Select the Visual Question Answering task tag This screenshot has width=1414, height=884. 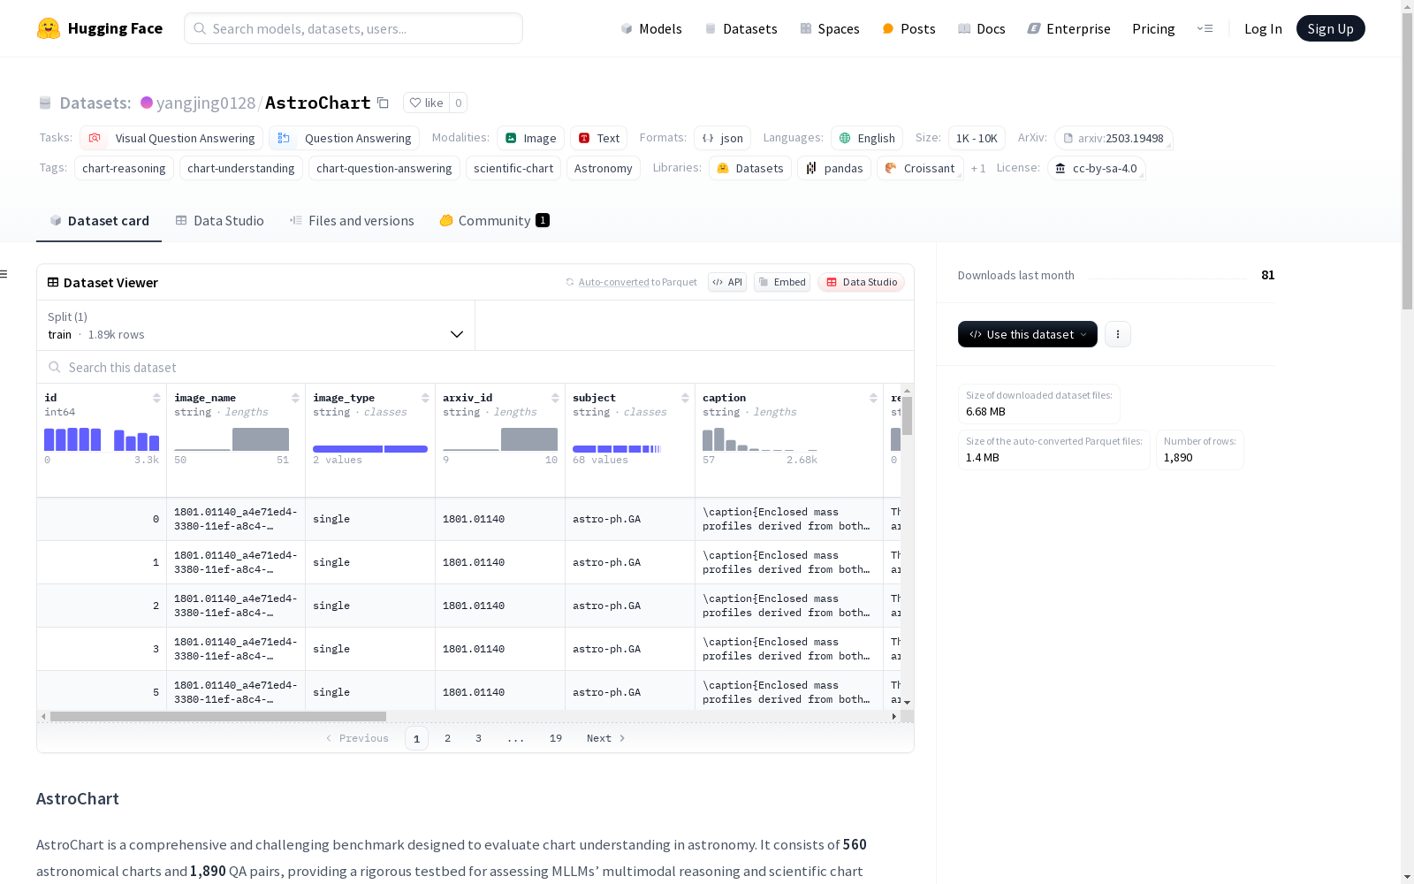[171, 138]
